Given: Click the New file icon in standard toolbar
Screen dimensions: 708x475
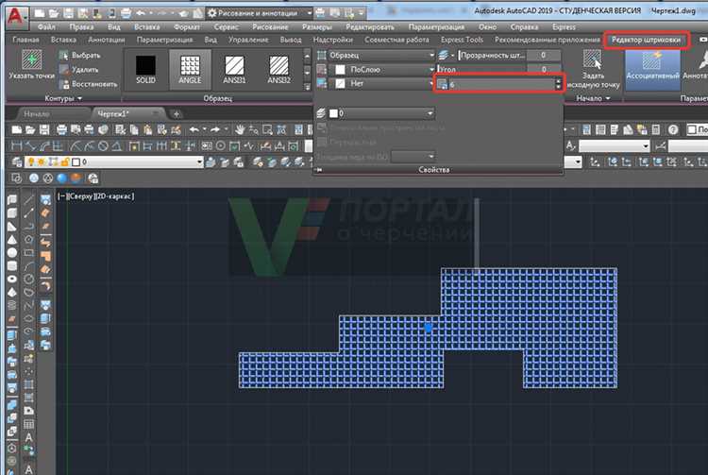Looking at the screenshot, I should 17,130.
